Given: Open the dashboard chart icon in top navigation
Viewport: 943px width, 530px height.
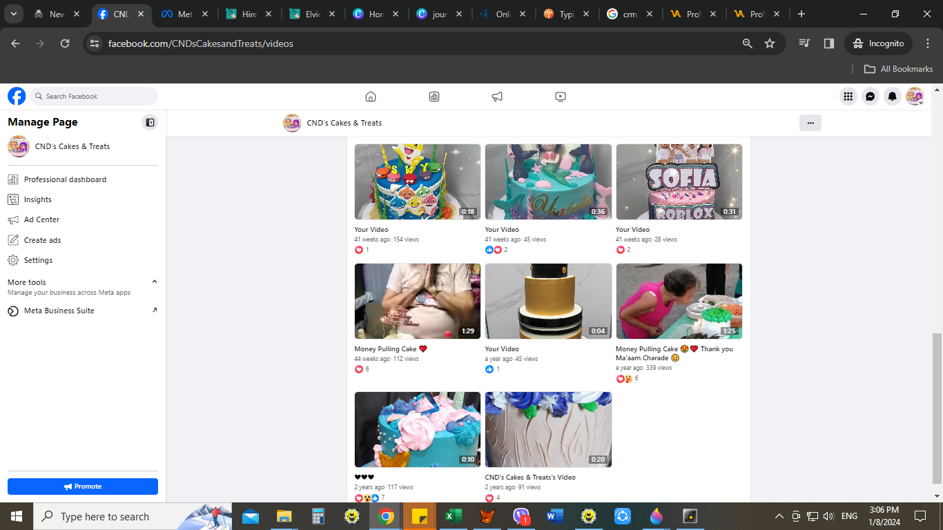Looking at the screenshot, I should click(434, 97).
